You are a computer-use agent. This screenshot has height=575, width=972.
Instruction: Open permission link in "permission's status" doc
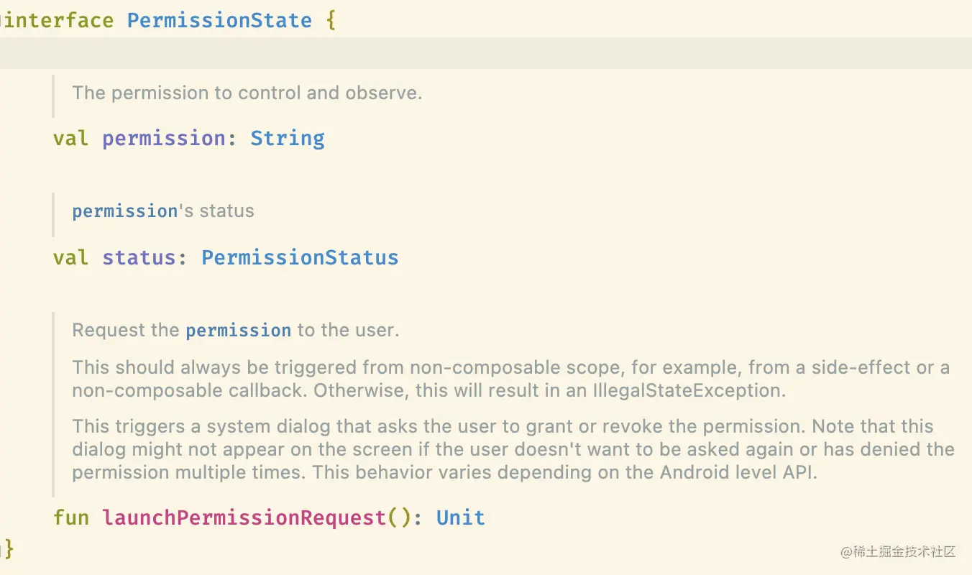124,211
